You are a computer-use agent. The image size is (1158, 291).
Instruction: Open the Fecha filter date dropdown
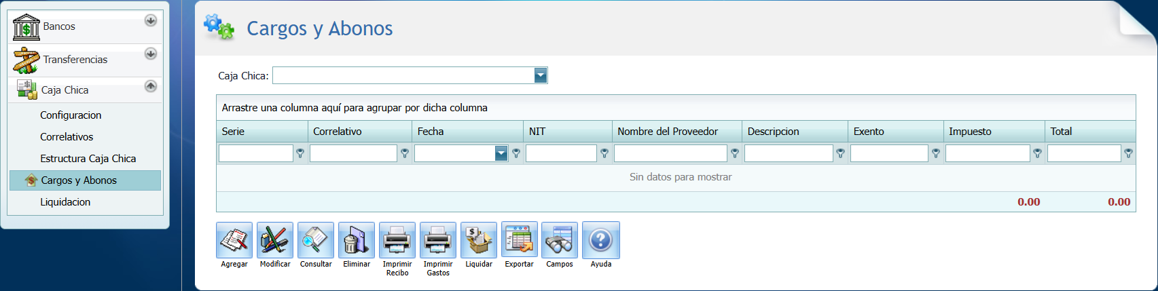click(x=501, y=153)
